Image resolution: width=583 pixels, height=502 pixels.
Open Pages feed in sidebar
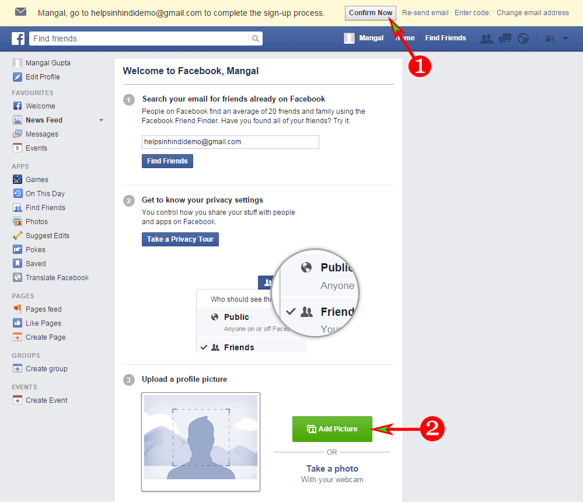37,309
